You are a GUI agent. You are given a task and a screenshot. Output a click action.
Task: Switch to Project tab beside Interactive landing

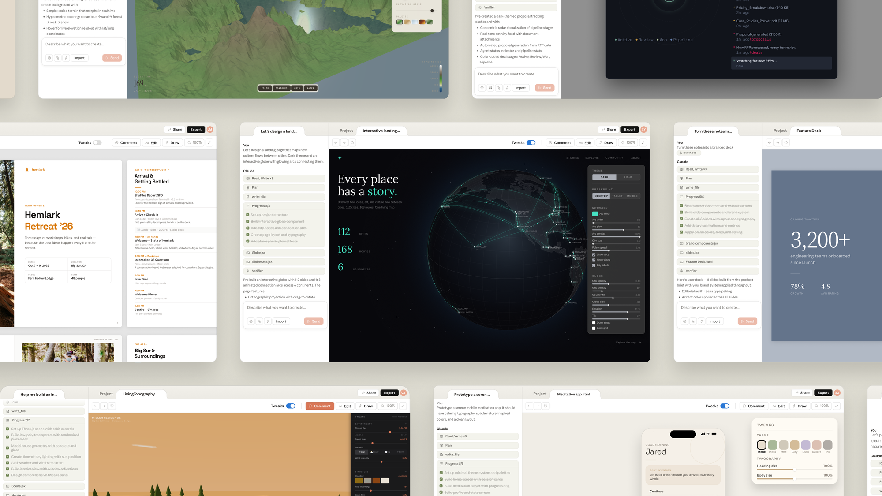[346, 131]
